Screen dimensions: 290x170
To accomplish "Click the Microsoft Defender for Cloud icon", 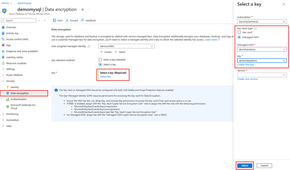I will pyautogui.click(x=8, y=107).
